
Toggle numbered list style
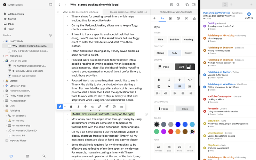190,86
